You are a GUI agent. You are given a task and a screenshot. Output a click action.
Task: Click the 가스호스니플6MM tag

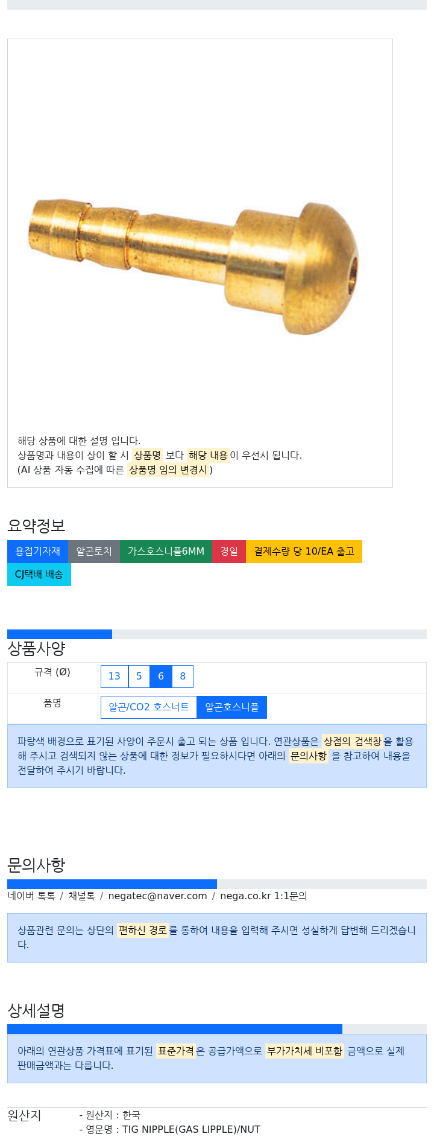[x=166, y=552]
